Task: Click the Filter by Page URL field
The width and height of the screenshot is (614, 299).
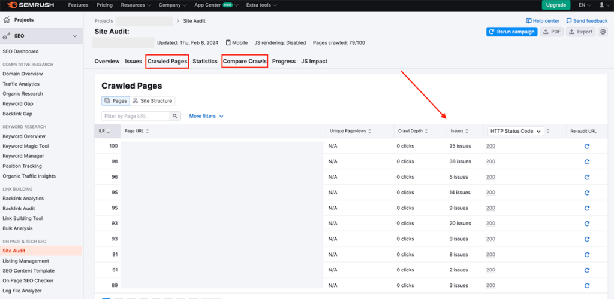Action: [136, 116]
